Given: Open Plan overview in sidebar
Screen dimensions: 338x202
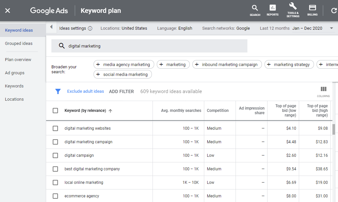Looking at the screenshot, I should [18, 60].
